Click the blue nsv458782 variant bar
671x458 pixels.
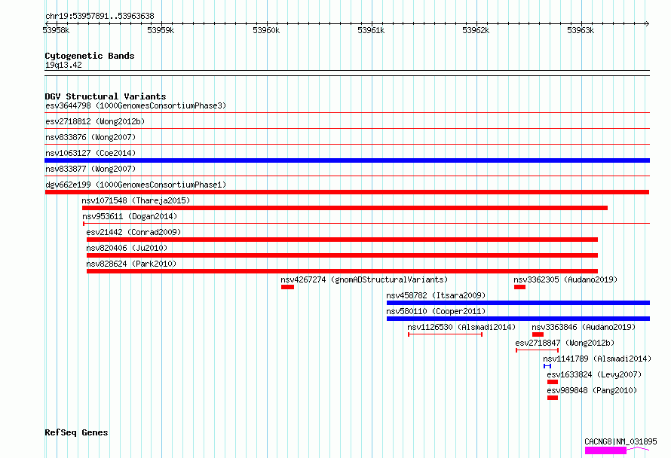point(518,303)
